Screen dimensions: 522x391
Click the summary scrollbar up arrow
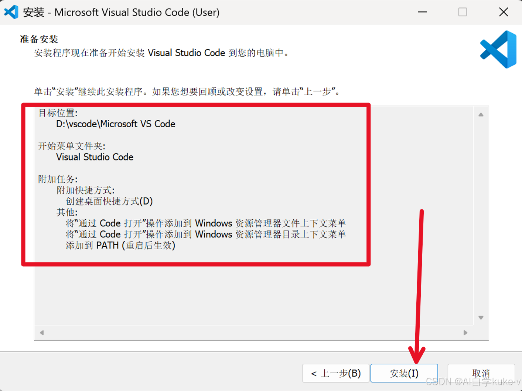point(481,115)
